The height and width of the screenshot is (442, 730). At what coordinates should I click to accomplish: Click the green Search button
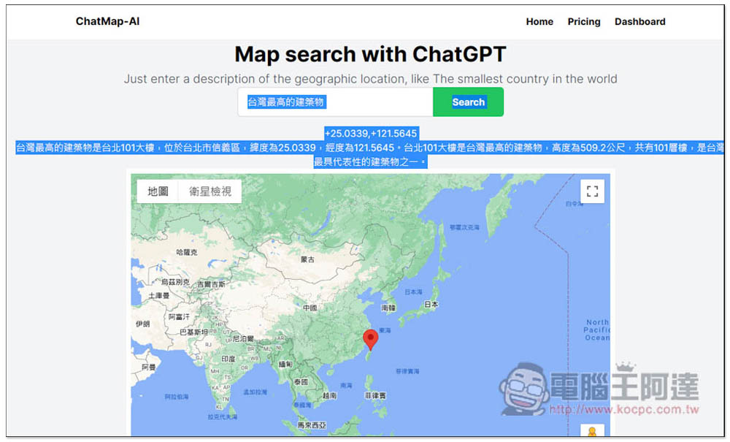tap(468, 102)
